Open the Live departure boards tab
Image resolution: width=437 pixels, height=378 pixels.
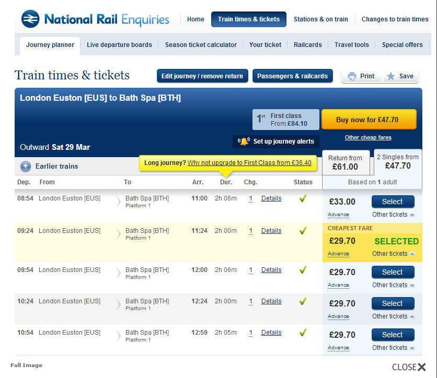(x=119, y=45)
